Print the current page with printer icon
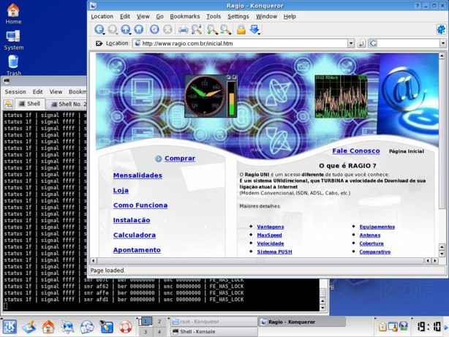 click(x=184, y=29)
